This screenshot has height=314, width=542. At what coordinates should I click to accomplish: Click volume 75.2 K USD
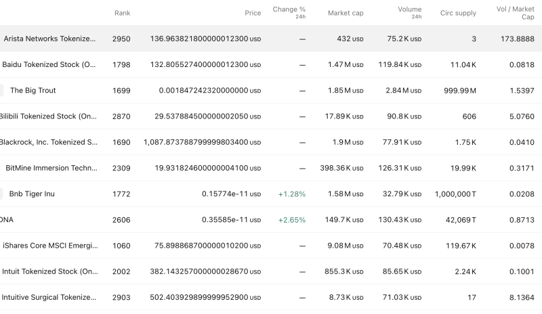click(x=404, y=39)
